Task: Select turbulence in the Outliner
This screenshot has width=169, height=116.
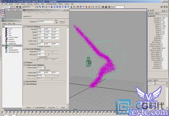Action: pos(12,41)
